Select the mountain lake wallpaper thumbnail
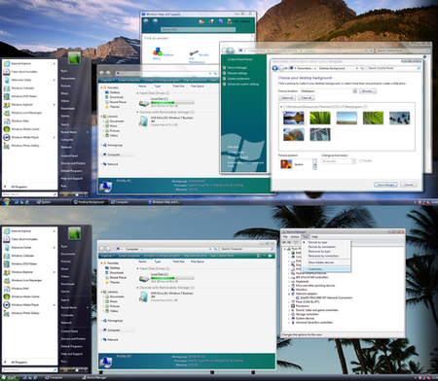Image resolution: width=438 pixels, height=381 pixels. [x=294, y=118]
